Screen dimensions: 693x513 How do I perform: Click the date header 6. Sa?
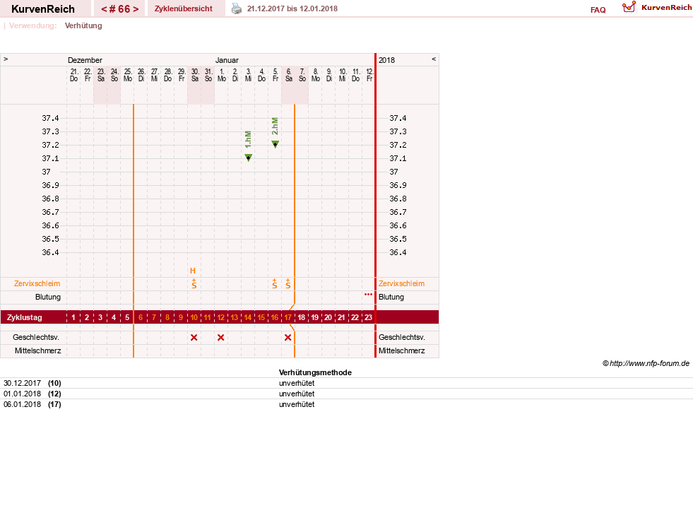point(289,75)
